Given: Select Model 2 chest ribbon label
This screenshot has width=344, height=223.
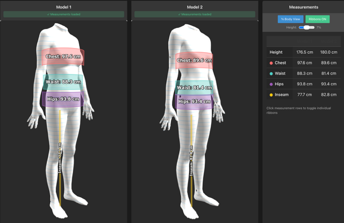Looking at the screenshot, I should 195,61.
